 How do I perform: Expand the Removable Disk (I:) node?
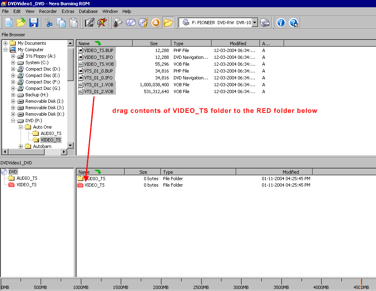[x=13, y=101]
